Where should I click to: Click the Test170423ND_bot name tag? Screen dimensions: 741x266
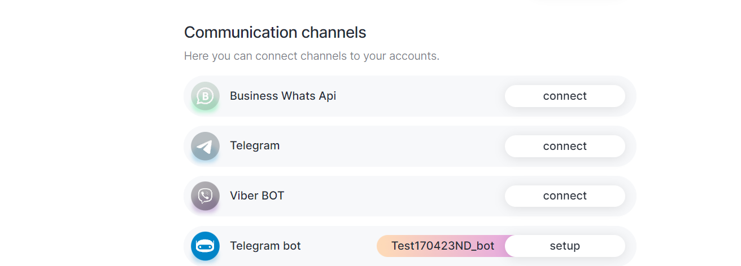[442, 246]
